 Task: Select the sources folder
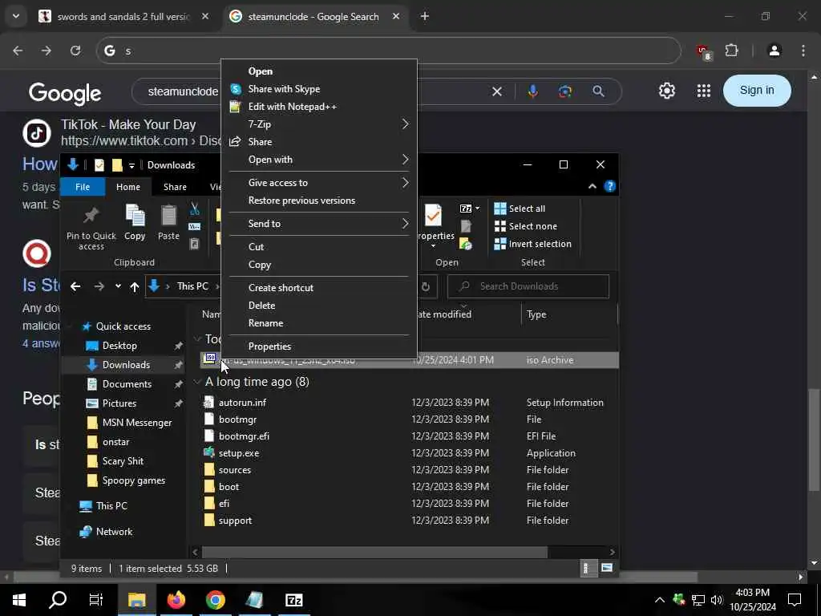(235, 470)
